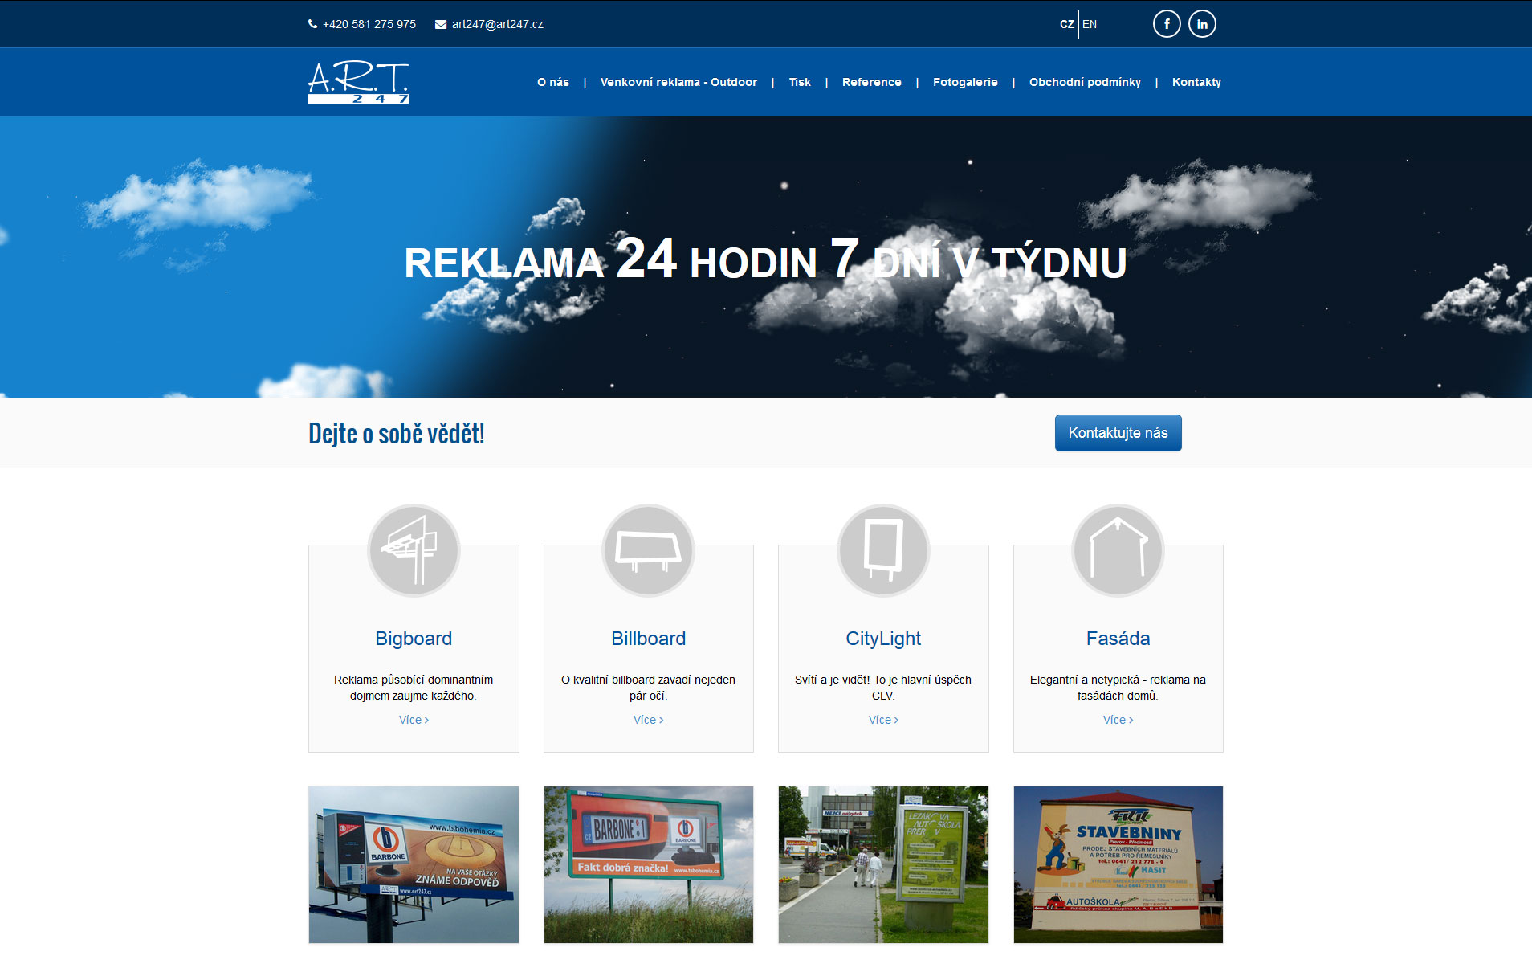Expand Více under Billboard
Image resolution: width=1532 pixels, height=964 pixels.
[x=648, y=720]
